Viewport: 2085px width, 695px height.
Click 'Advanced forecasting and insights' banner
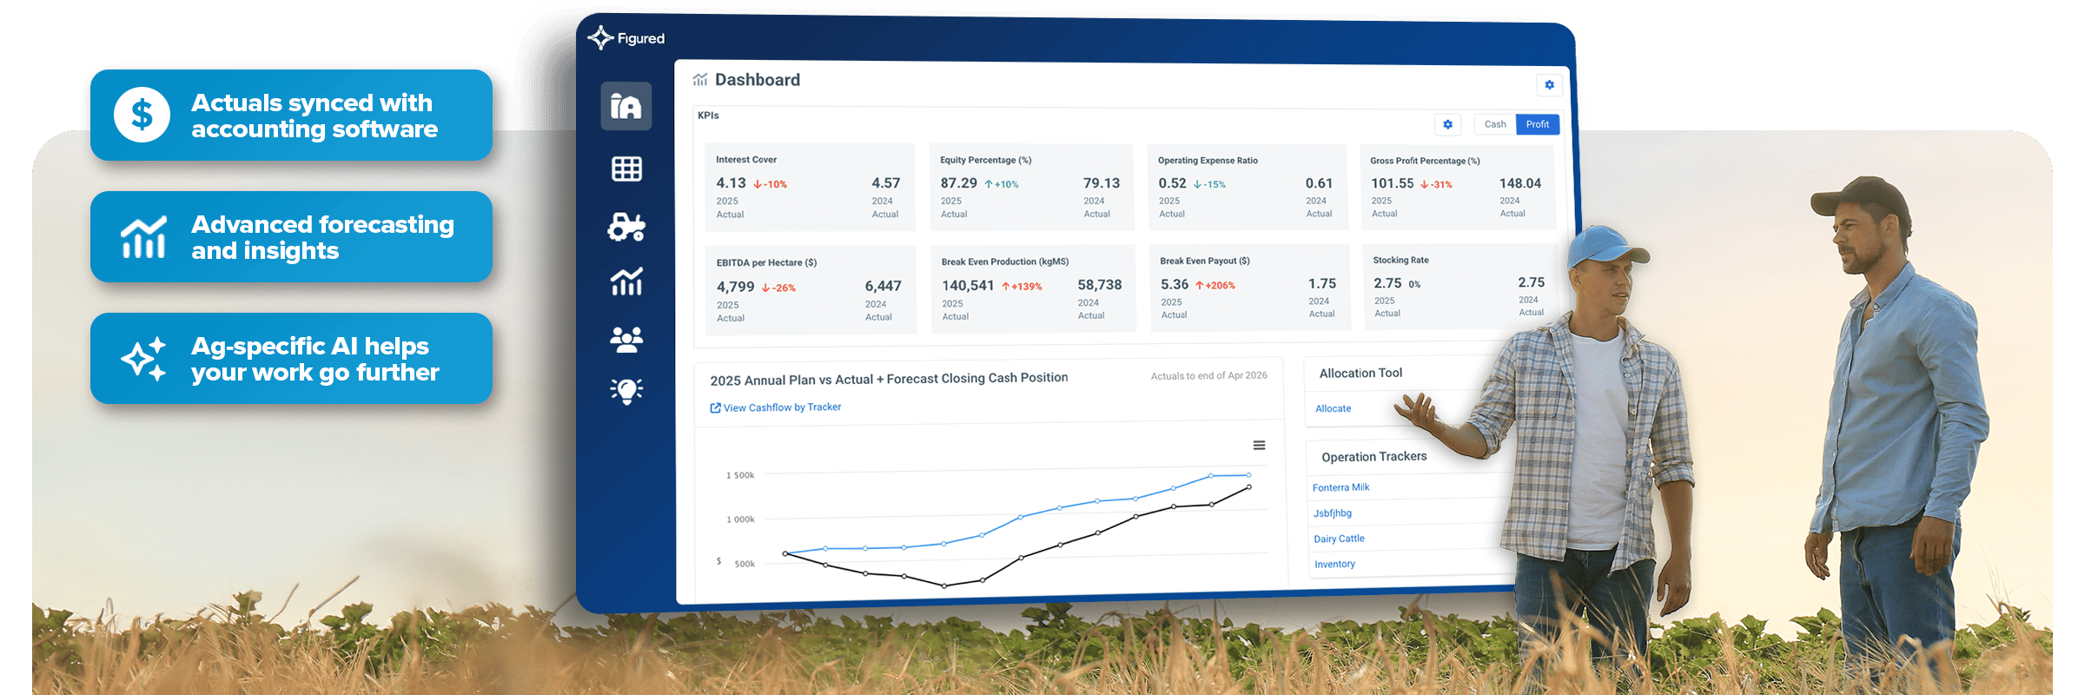[x=291, y=236]
